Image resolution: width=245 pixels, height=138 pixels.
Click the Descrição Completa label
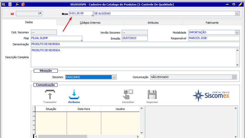17,57
